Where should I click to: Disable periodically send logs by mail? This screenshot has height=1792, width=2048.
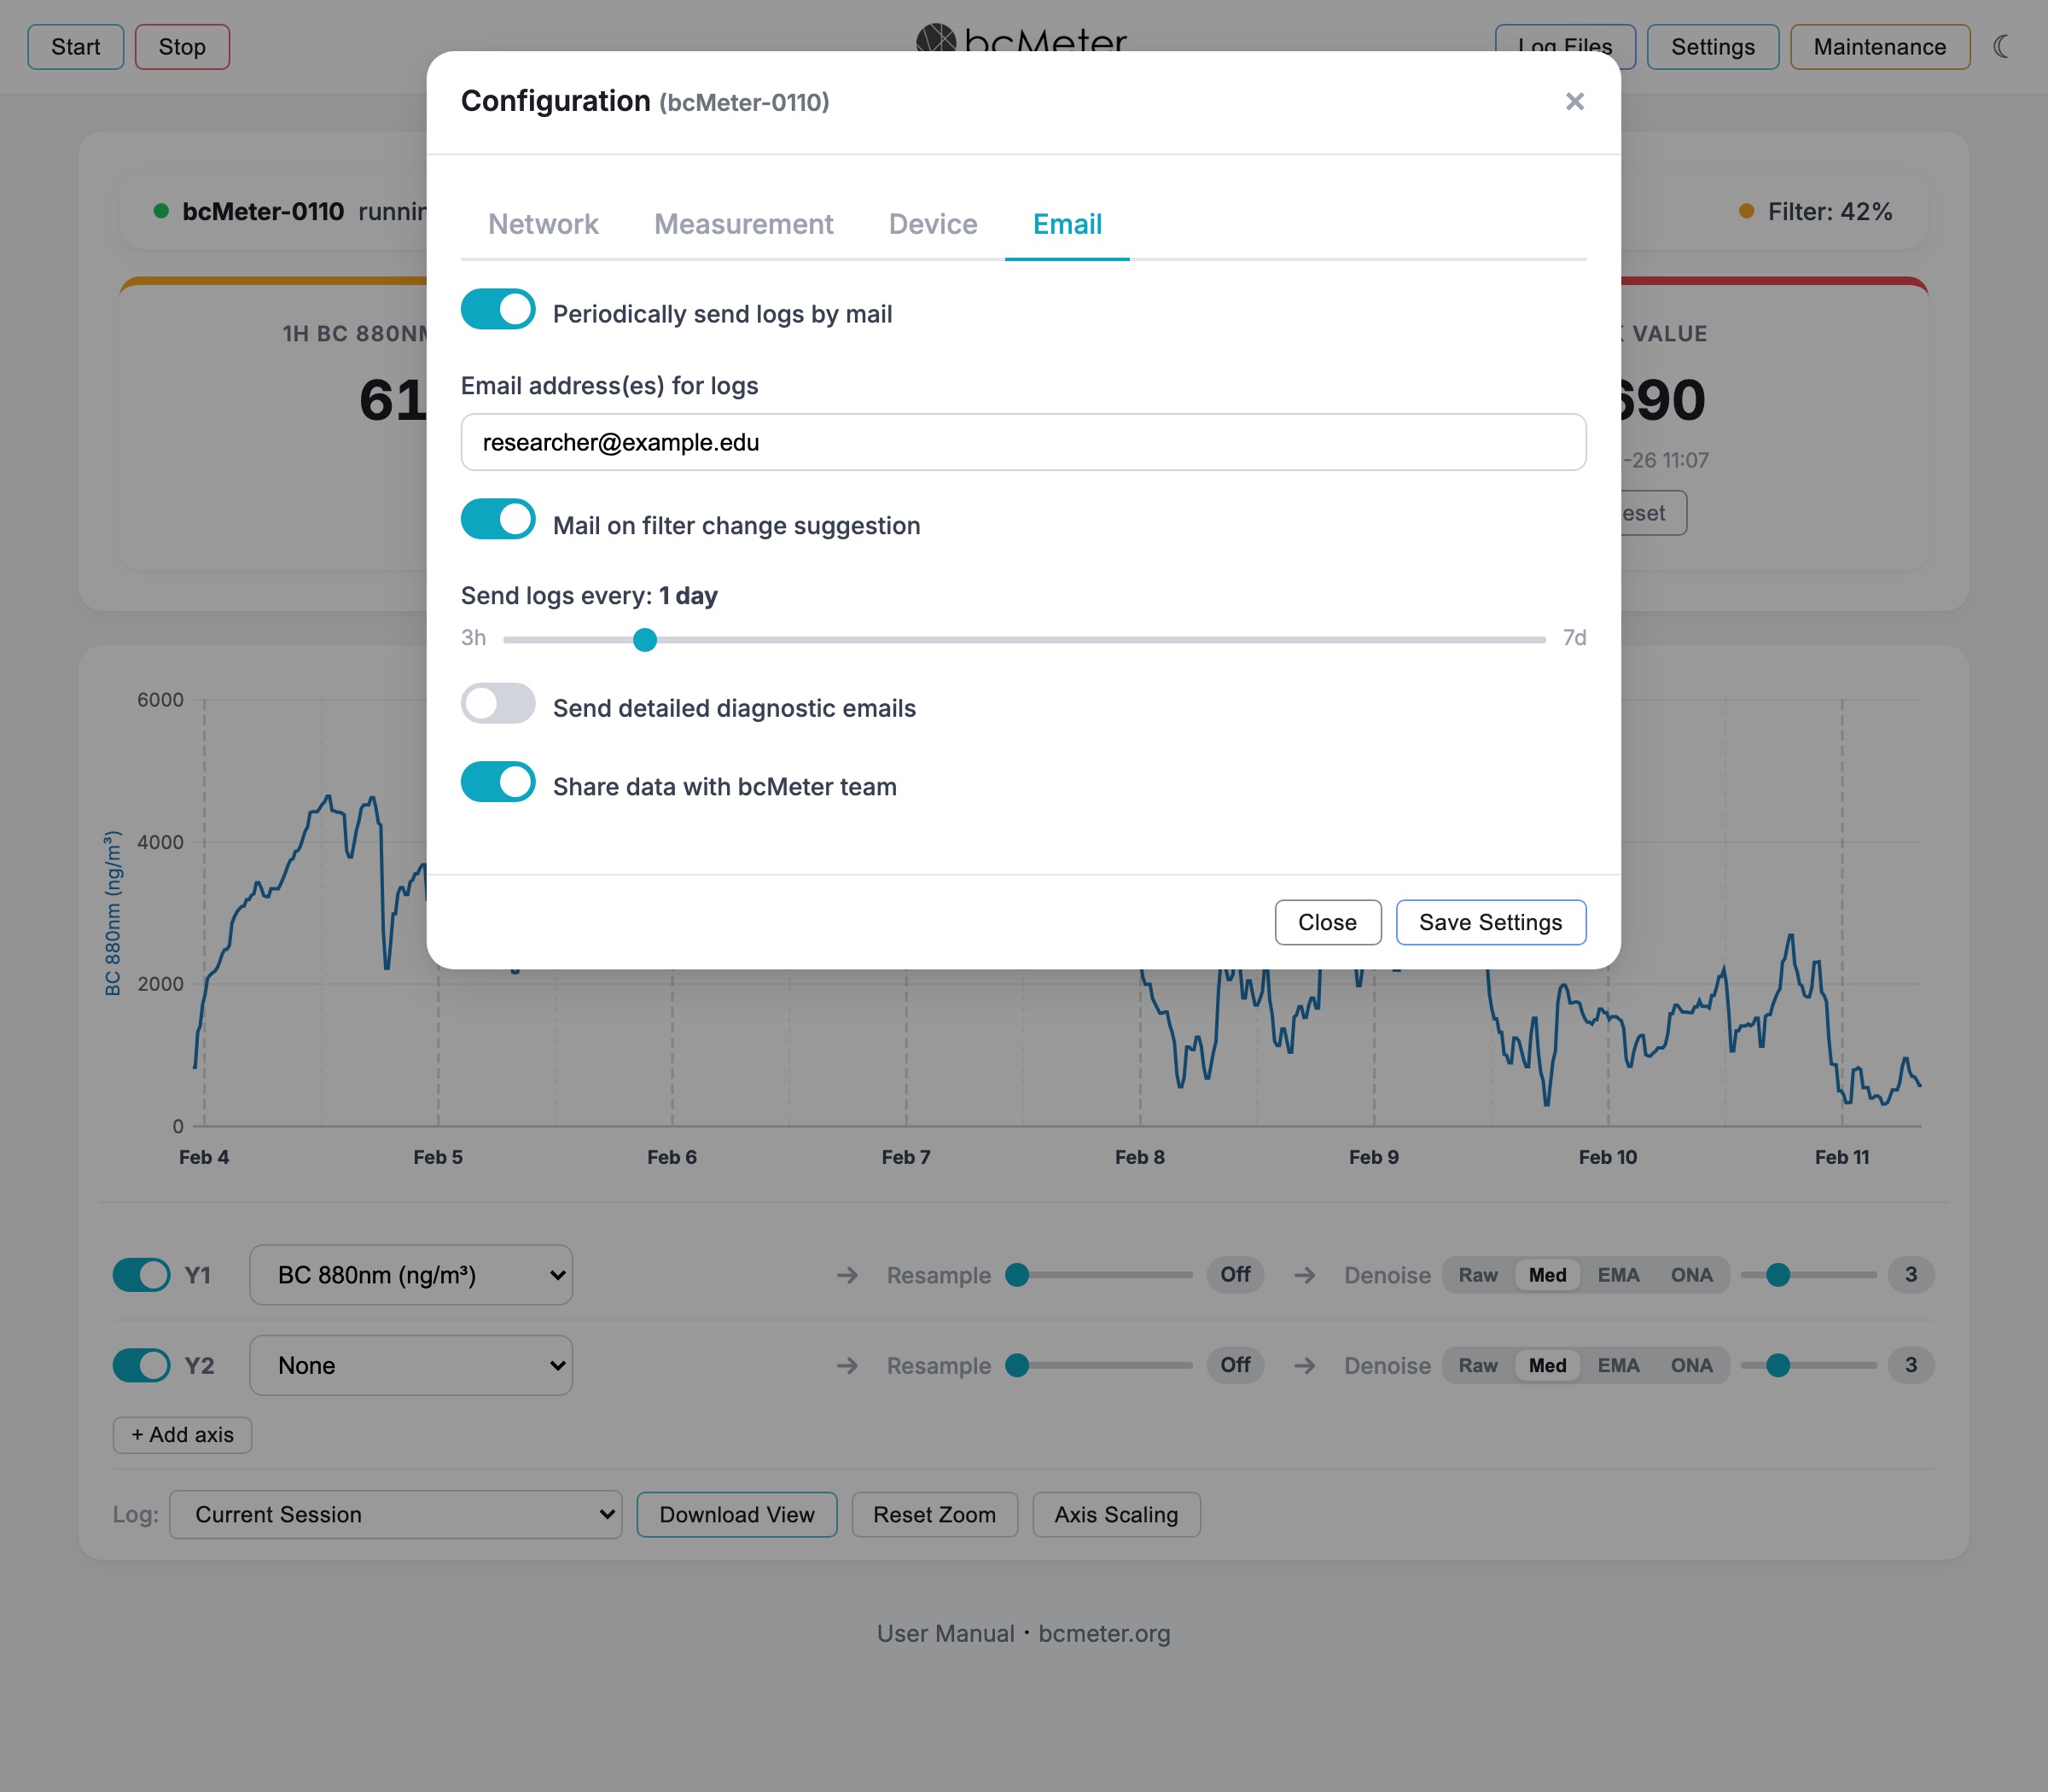(498, 310)
